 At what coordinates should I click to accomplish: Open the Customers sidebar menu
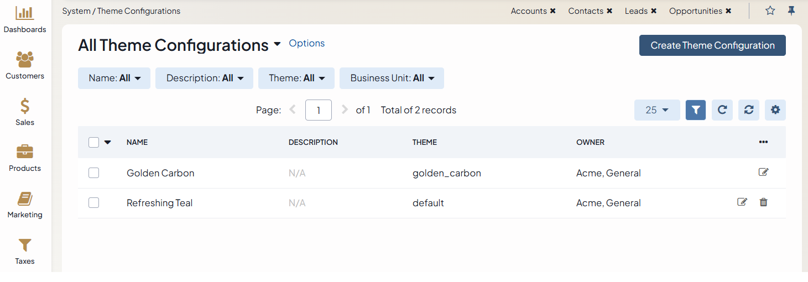[x=25, y=59]
